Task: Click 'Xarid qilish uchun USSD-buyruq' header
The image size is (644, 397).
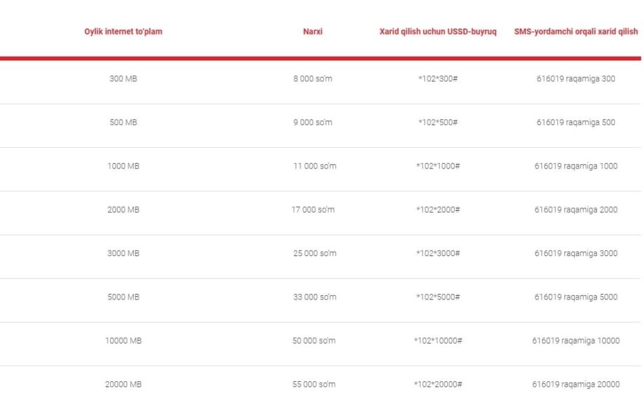Action: click(x=438, y=31)
